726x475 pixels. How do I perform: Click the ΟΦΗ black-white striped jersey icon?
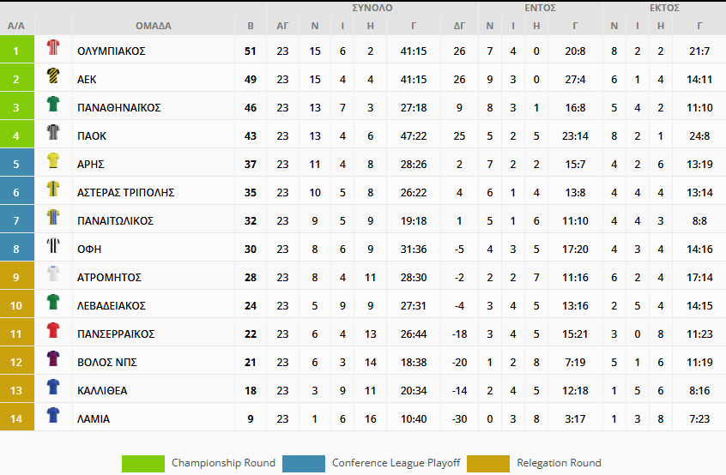point(53,245)
